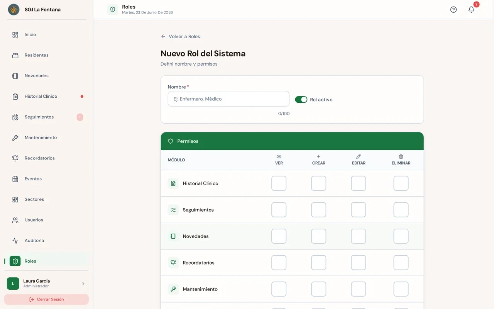Check VER permission for Mantenimiento
The height and width of the screenshot is (309, 494).
pos(279,289)
